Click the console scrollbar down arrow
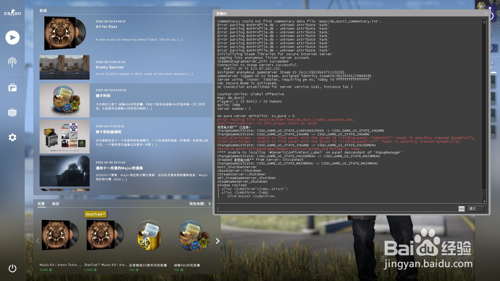This screenshot has width=500, height=281. [484, 201]
